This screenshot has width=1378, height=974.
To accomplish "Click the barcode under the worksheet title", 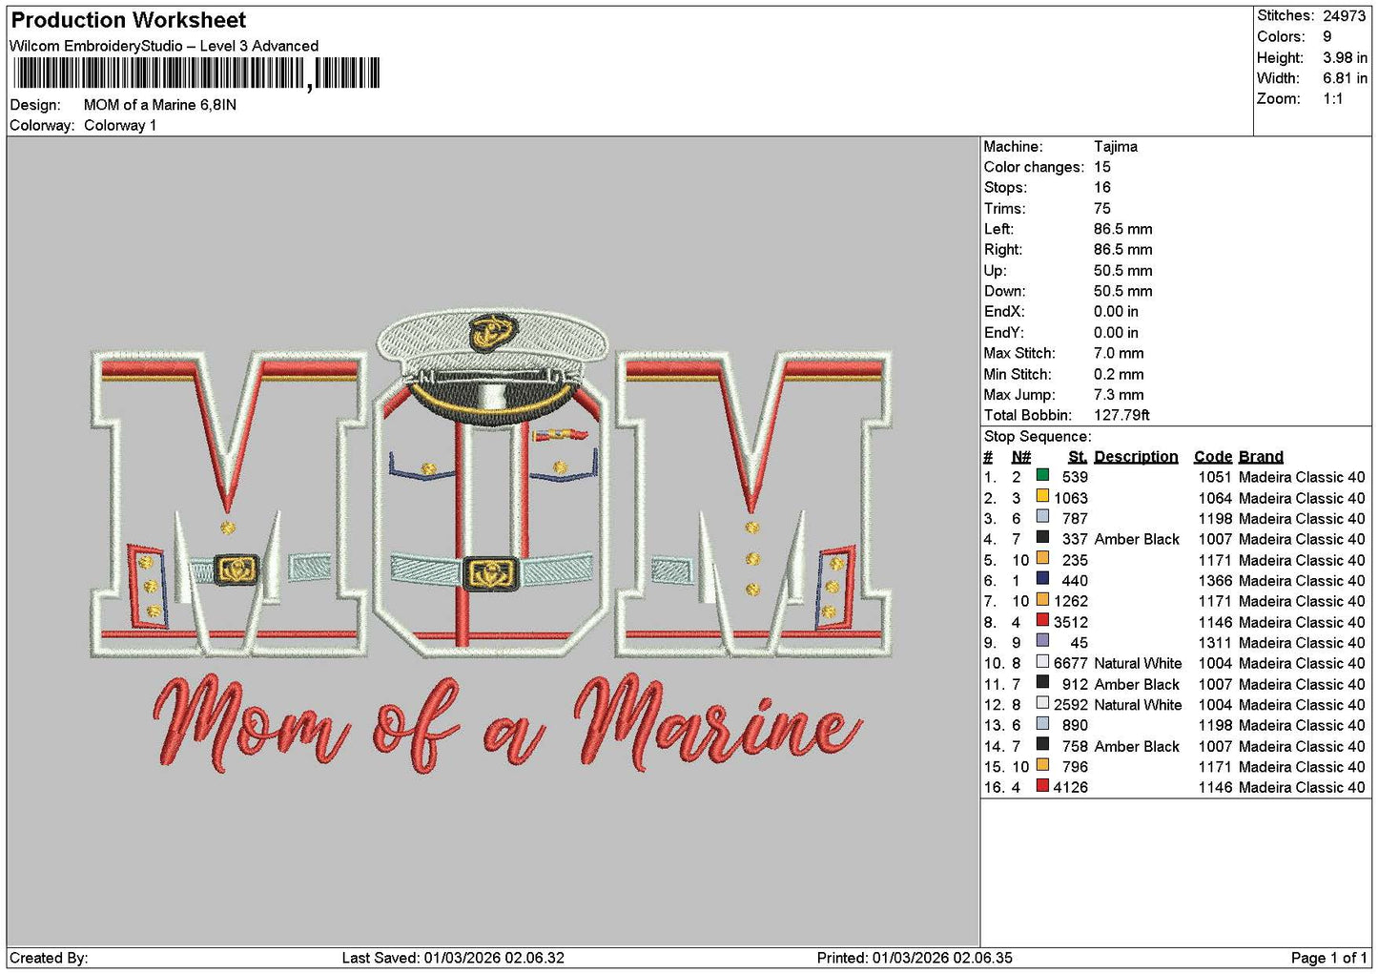I will point(196,73).
